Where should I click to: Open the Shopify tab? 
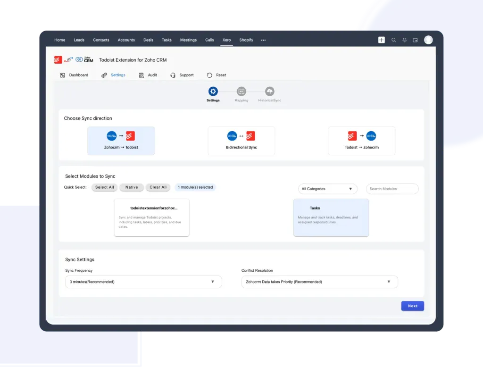246,40
